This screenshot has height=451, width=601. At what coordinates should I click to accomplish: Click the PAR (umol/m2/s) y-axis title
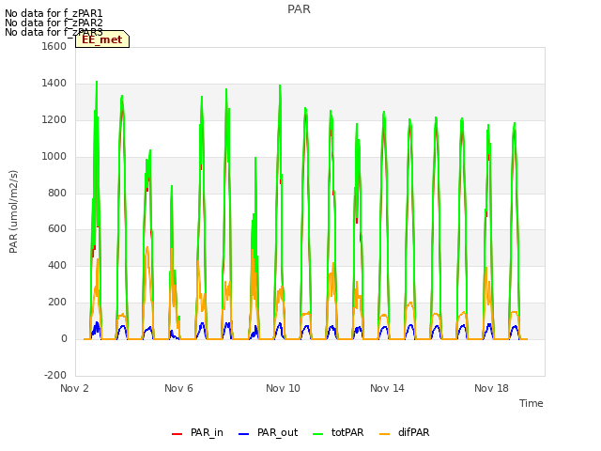[13, 211]
